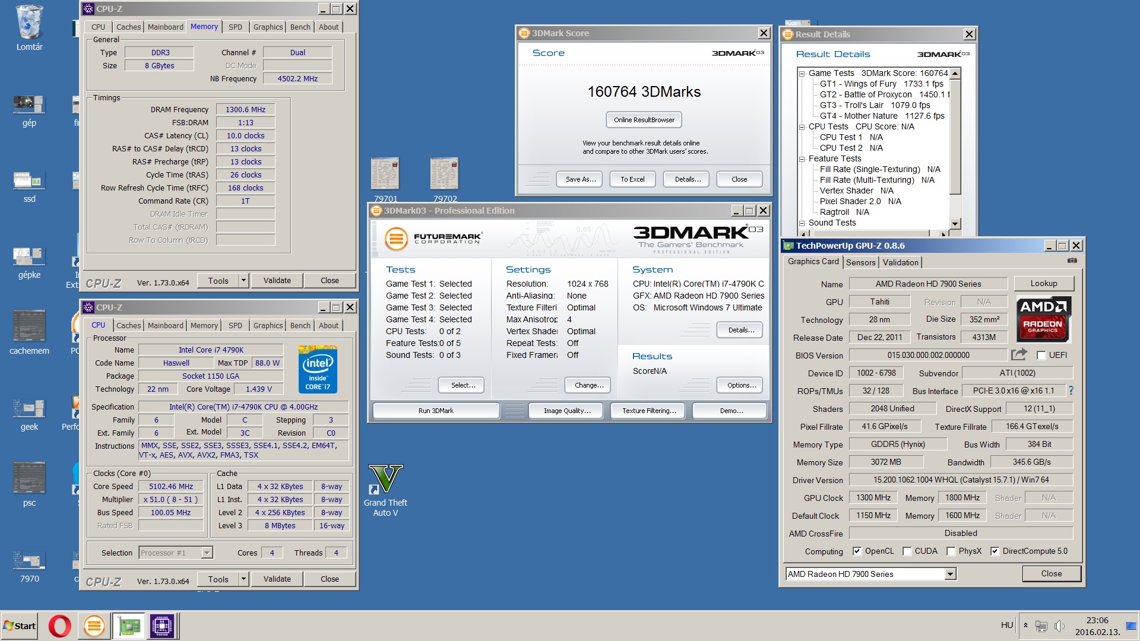Open the Grand Theft Auto V shortcut
1140x641 pixels.
pyautogui.click(x=385, y=490)
